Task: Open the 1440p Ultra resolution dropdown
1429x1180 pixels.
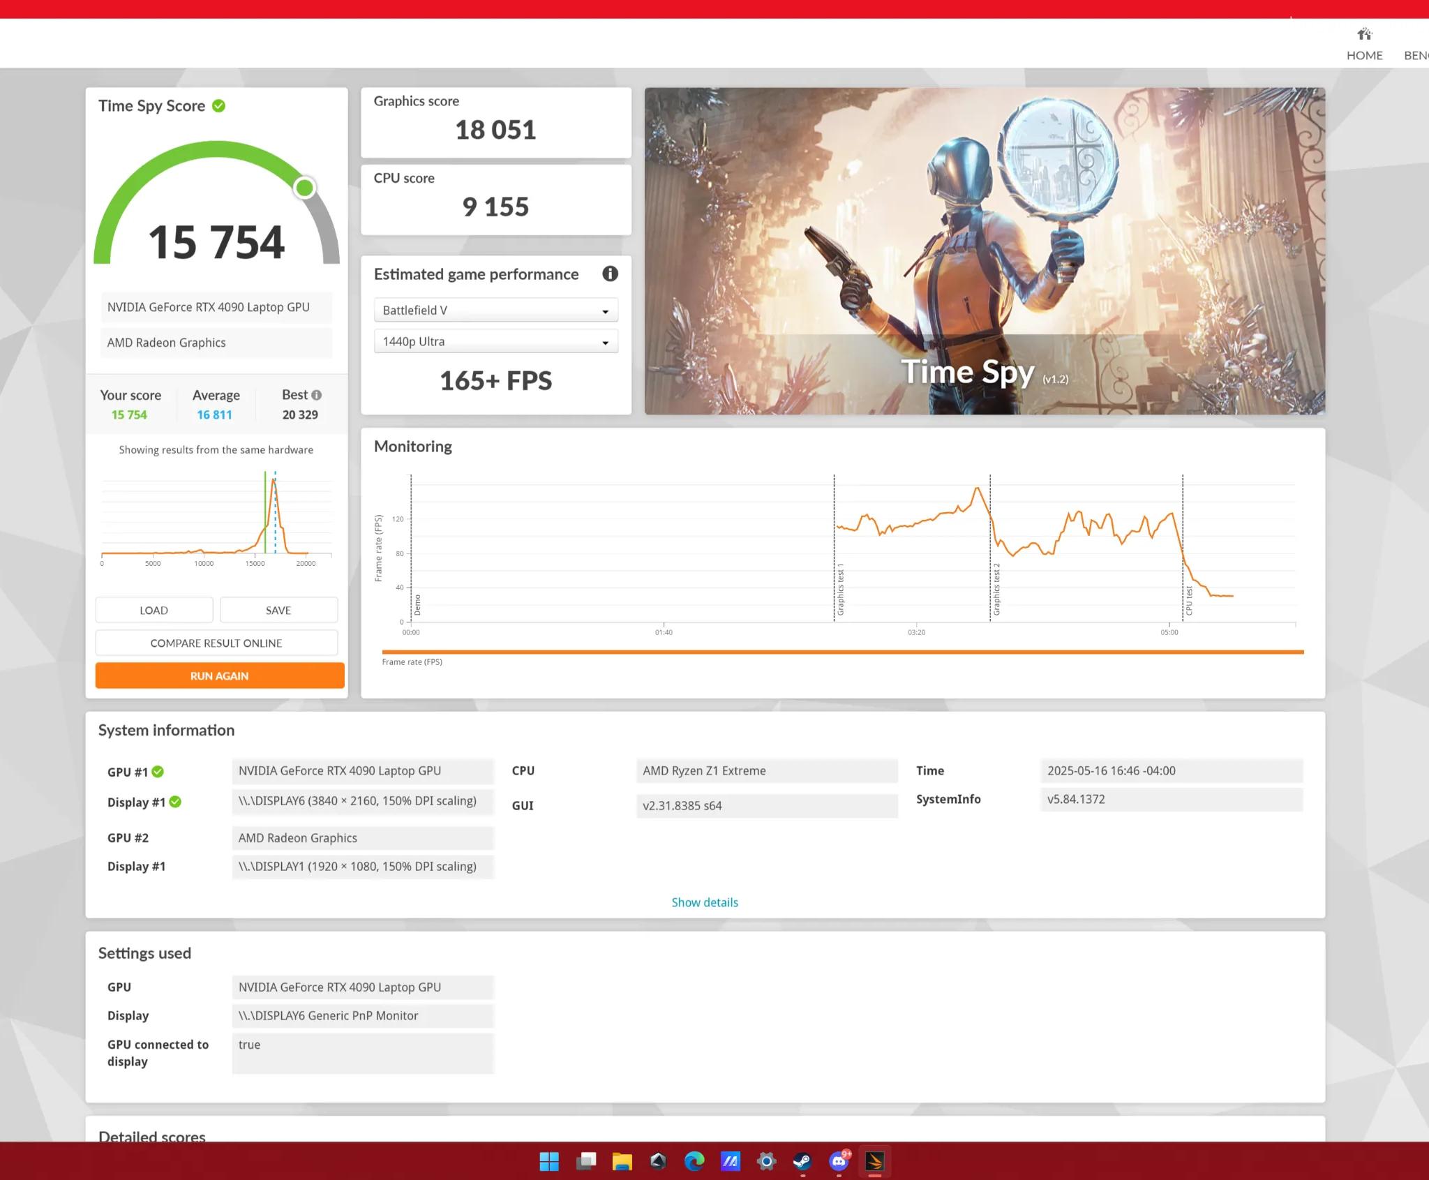Action: tap(495, 342)
